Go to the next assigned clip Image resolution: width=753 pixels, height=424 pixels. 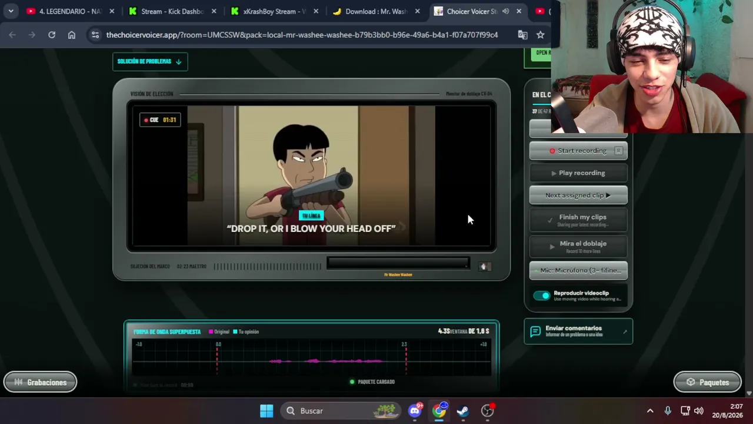(578, 196)
